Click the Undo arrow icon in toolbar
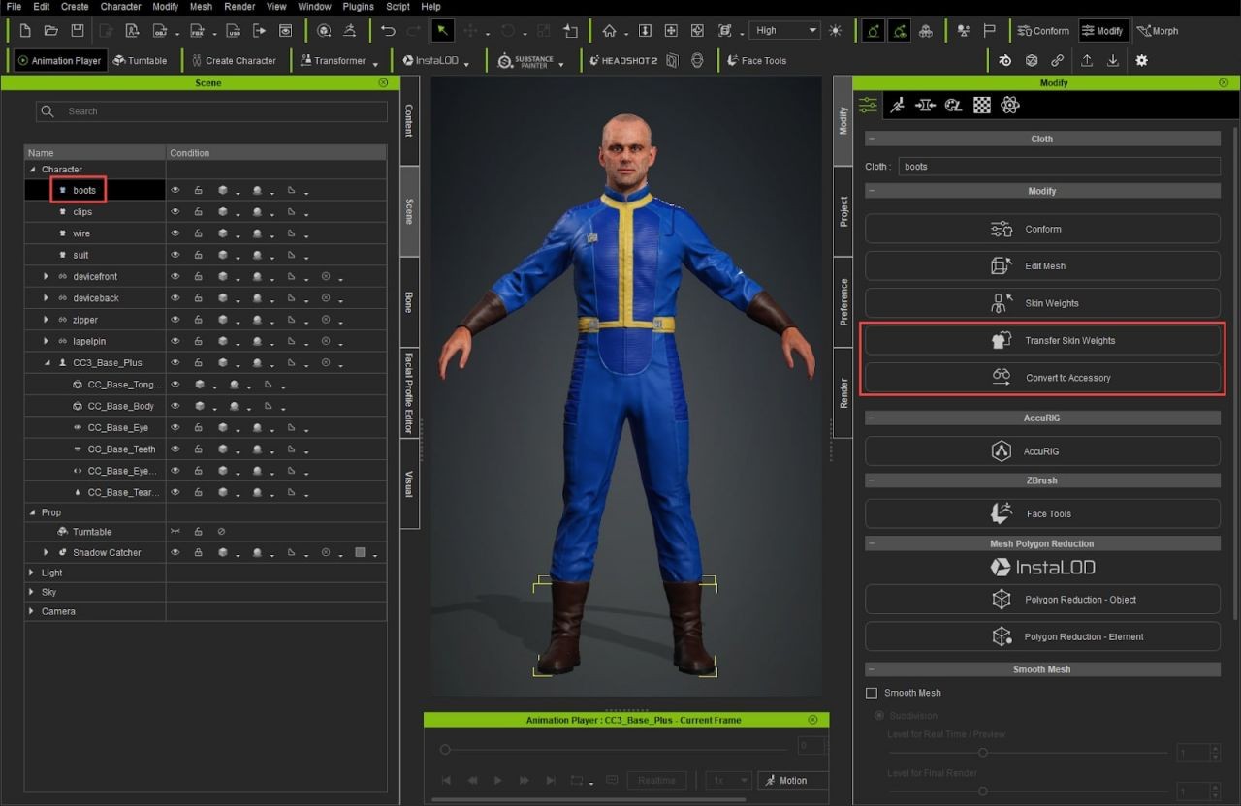 click(388, 31)
